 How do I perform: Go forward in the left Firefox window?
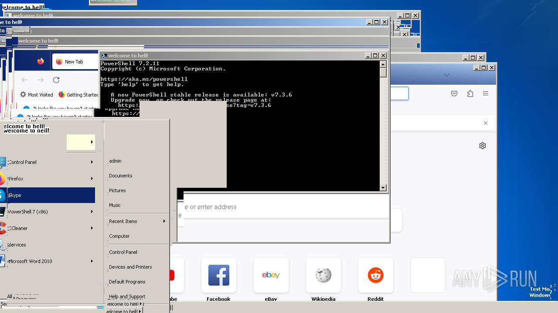point(41,80)
